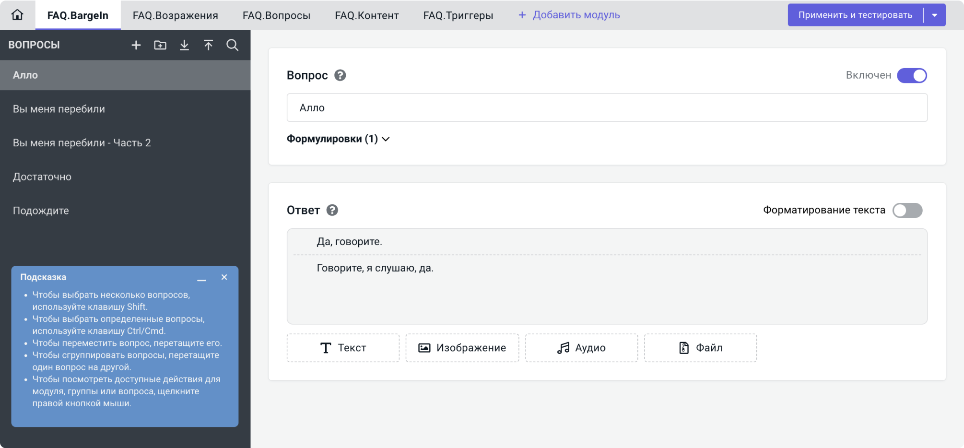Click Применить и тестировать button

point(855,15)
